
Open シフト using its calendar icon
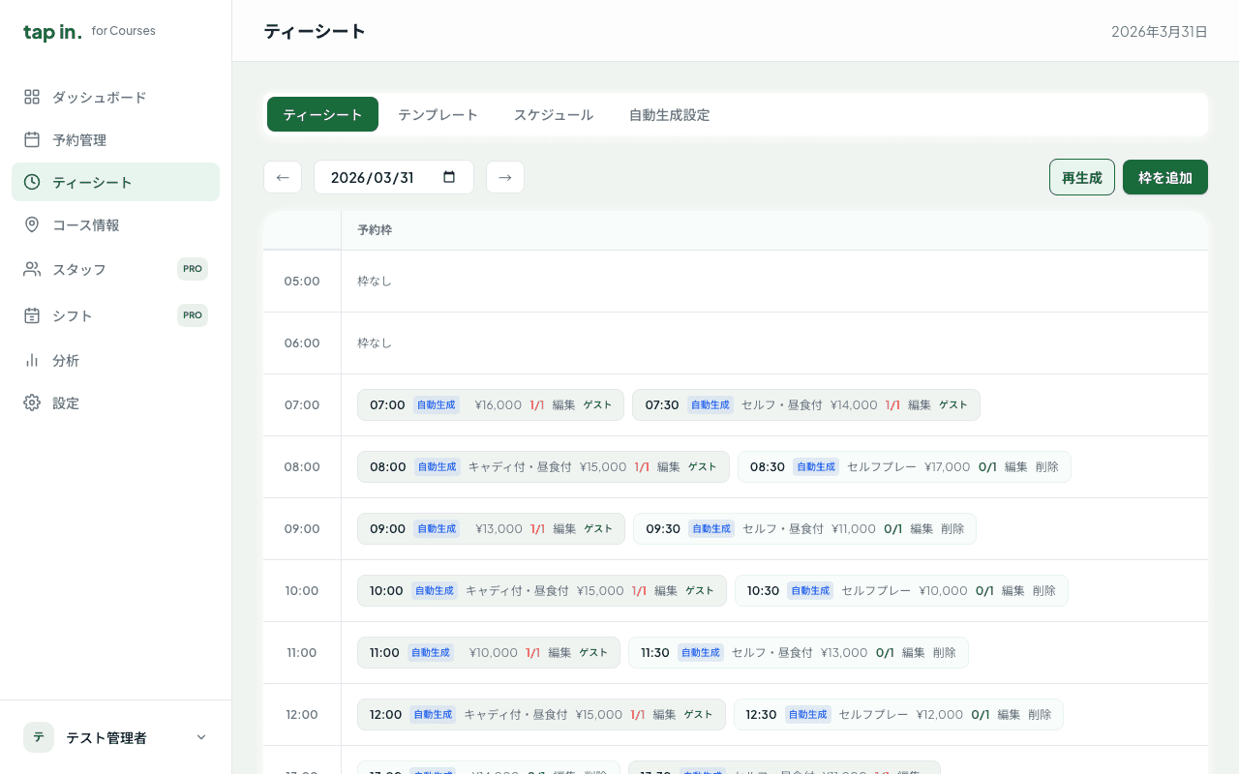tap(31, 315)
